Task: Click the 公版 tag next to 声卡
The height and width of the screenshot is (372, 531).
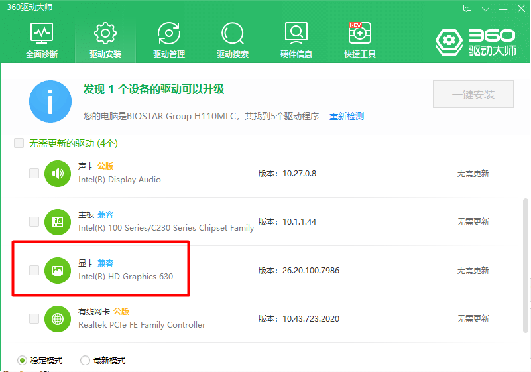Action: 105,166
